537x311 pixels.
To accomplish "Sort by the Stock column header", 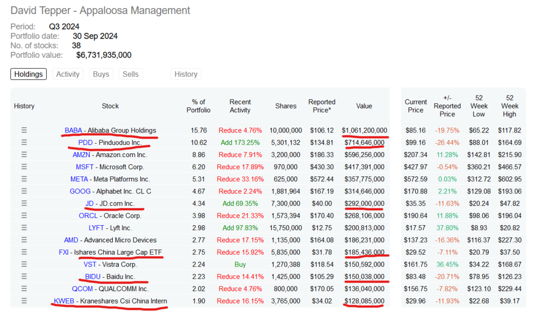I will tap(110, 106).
